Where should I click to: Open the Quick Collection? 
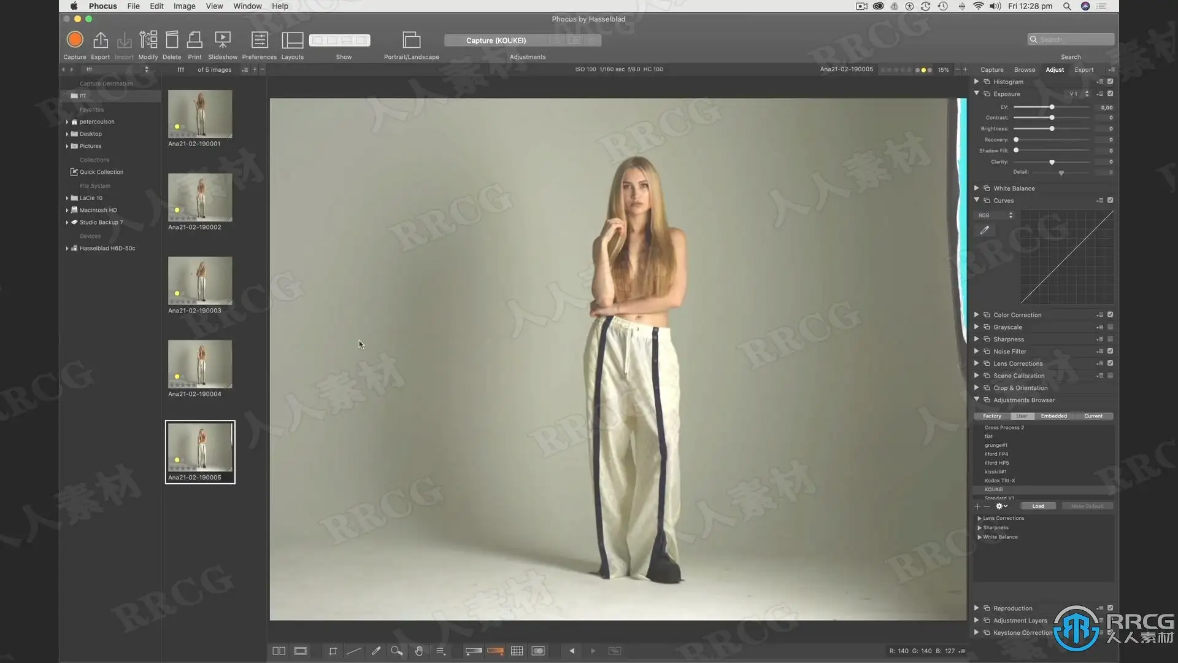(x=101, y=173)
